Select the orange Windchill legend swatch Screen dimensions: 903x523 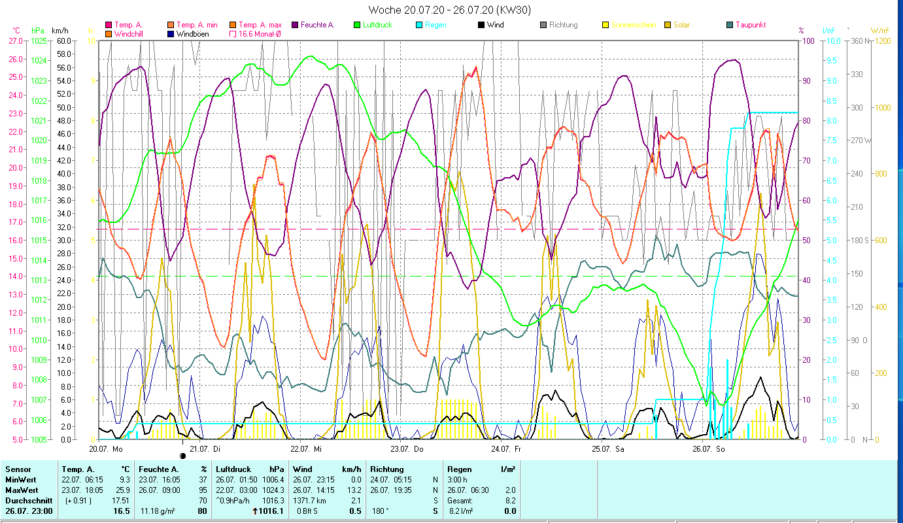point(109,33)
